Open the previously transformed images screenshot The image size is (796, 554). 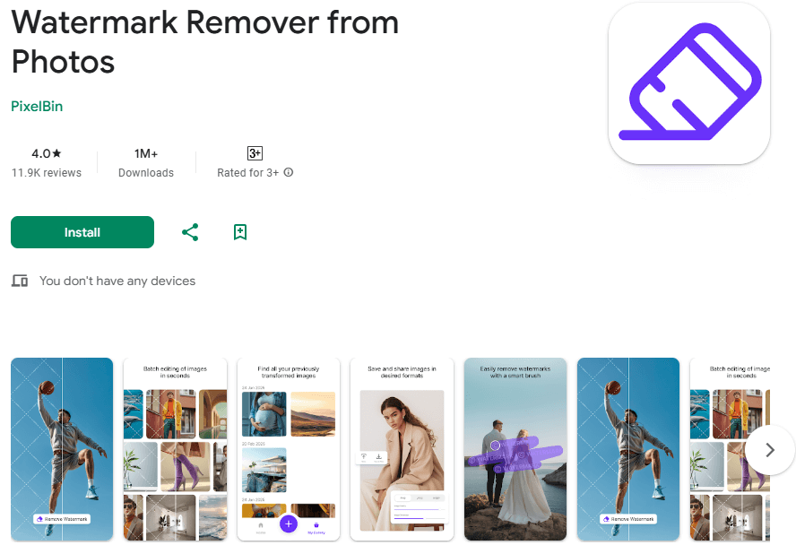289,449
